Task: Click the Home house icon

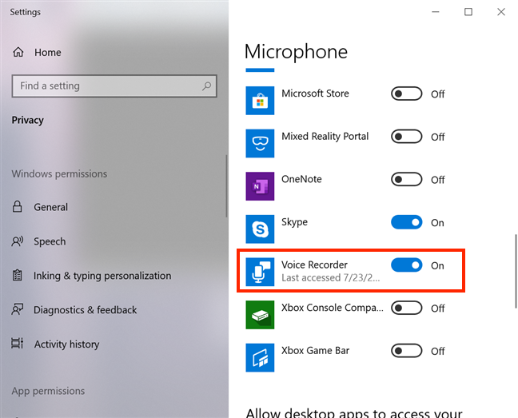Action: coord(18,52)
